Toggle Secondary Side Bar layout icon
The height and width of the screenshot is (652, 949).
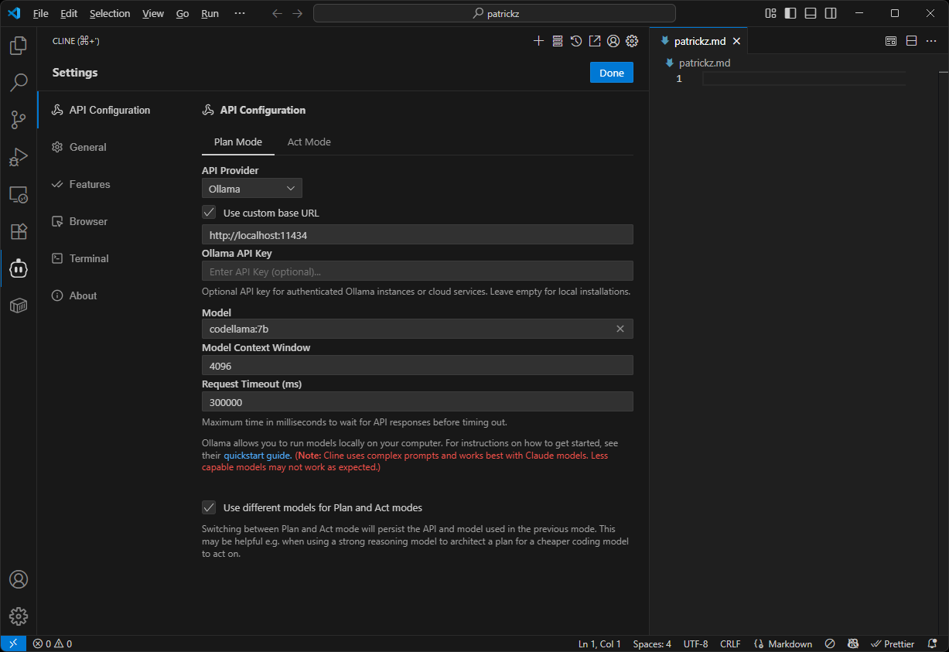(x=831, y=13)
